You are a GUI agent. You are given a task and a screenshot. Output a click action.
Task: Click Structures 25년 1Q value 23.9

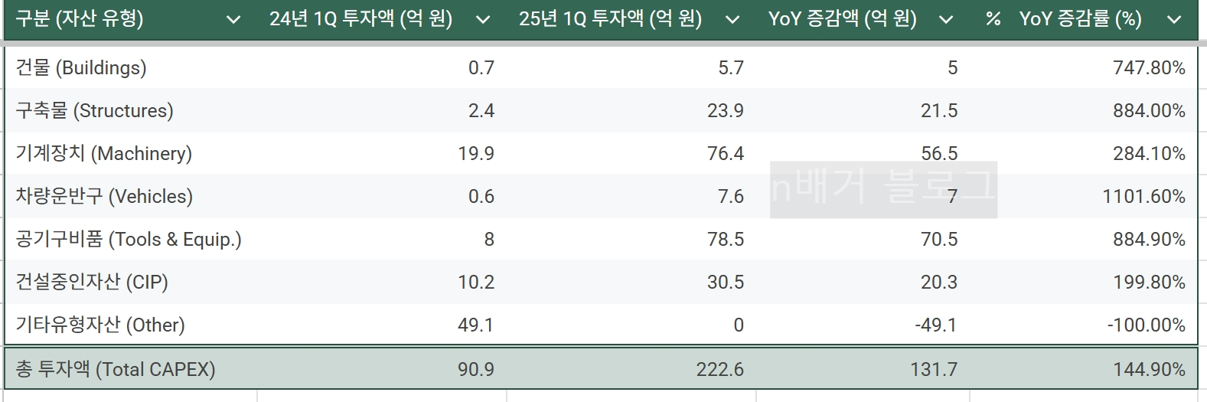click(726, 110)
